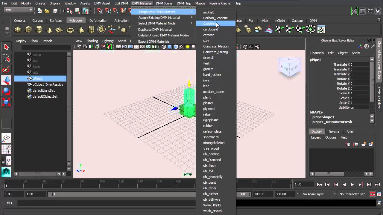
Task: Expand Assign Existing DMM Material submenu
Action: point(163,18)
